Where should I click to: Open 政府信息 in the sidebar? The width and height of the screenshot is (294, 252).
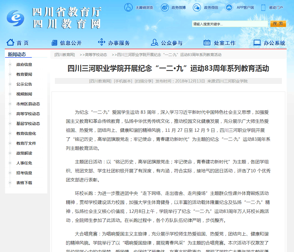(24, 64)
